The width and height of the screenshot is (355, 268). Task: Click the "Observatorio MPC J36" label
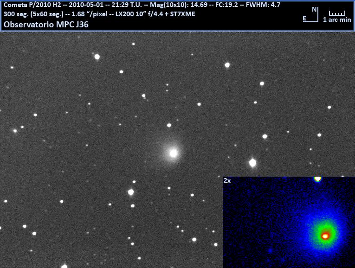pos(46,25)
